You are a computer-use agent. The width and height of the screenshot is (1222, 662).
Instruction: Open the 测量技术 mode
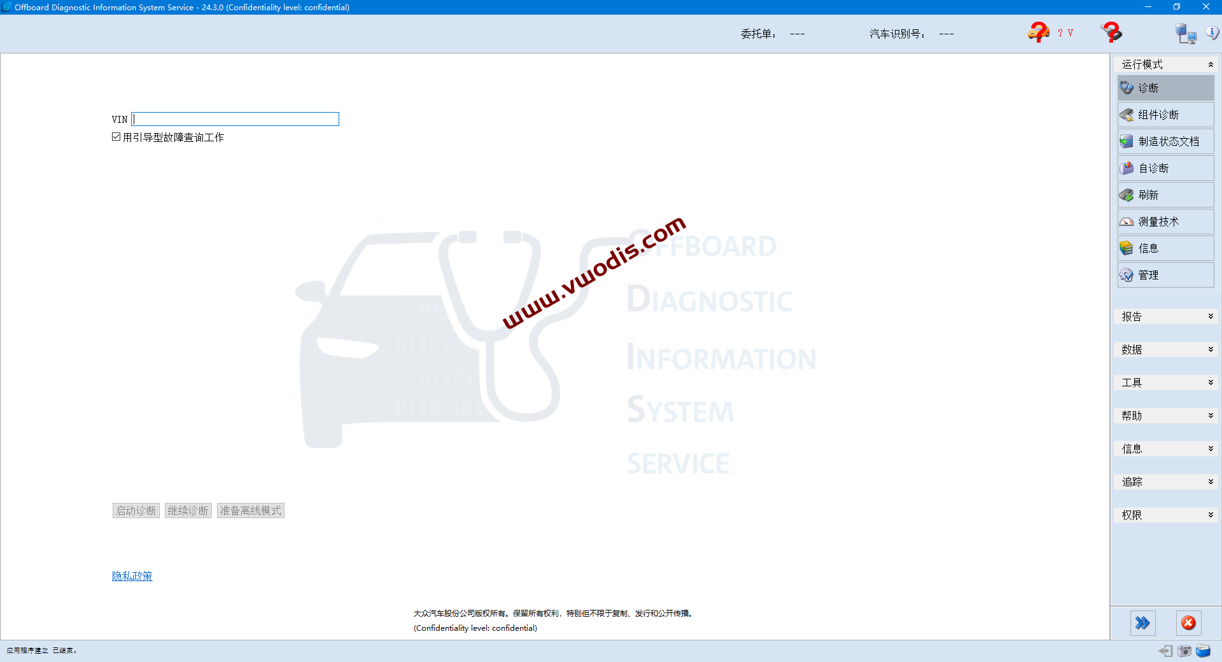pos(1165,222)
